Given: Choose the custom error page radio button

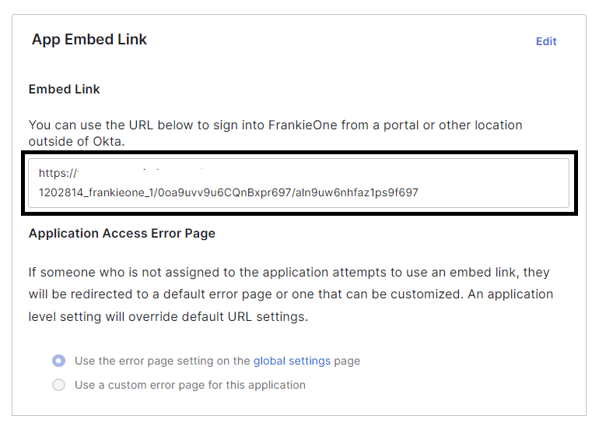Looking at the screenshot, I should (58, 385).
